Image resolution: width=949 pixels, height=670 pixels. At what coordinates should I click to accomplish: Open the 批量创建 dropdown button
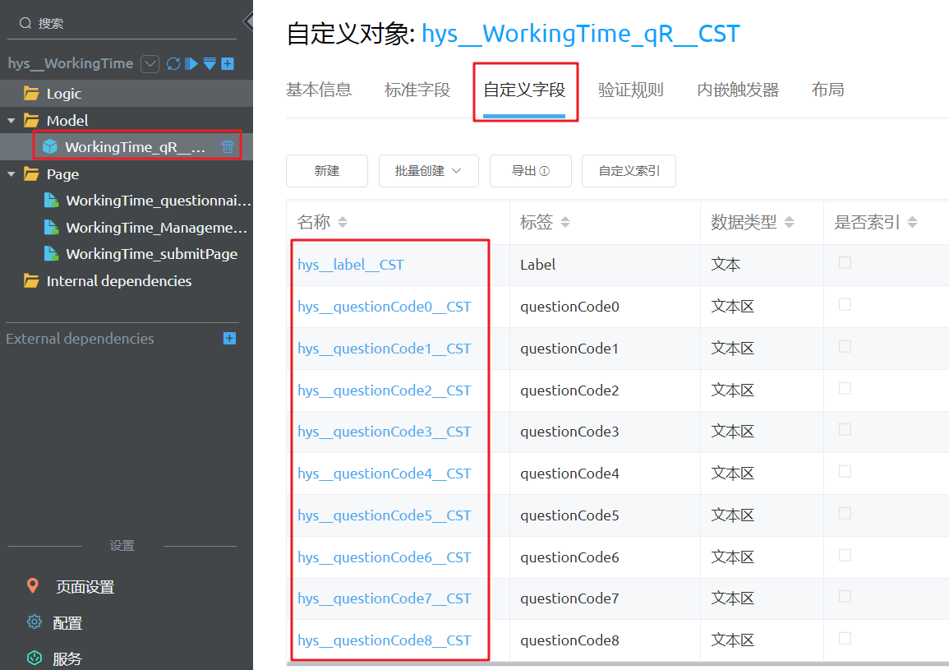click(x=429, y=171)
